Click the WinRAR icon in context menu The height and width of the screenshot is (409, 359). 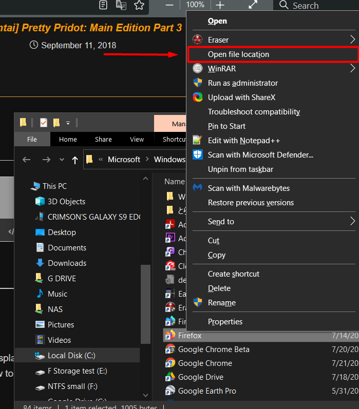(197, 68)
